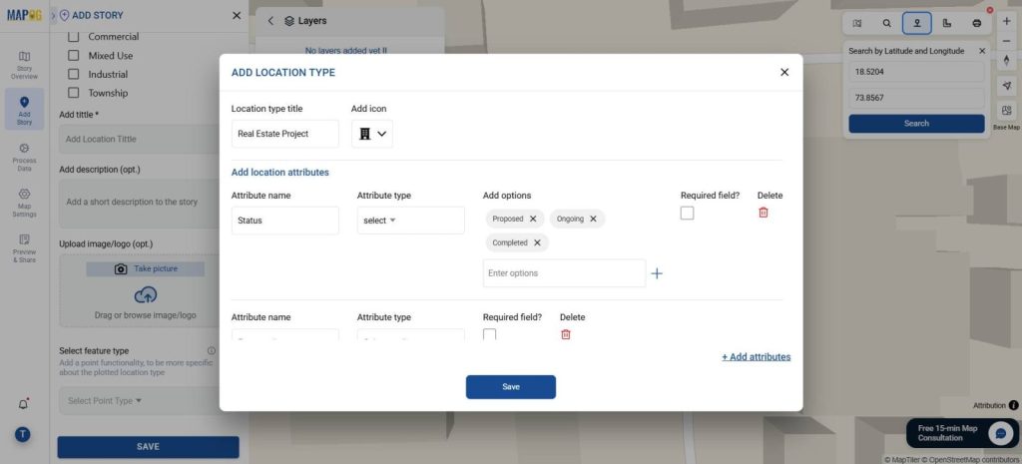The width and height of the screenshot is (1022, 464).
Task: Click the info icon beside Select feature type
Action: coord(212,350)
